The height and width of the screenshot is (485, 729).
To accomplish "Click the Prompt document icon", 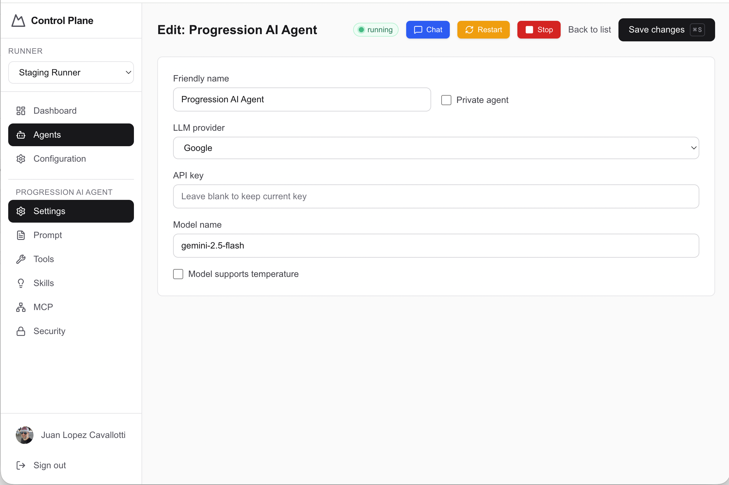I will tap(21, 235).
